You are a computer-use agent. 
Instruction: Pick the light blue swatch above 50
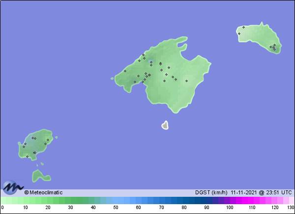[x=116, y=200]
